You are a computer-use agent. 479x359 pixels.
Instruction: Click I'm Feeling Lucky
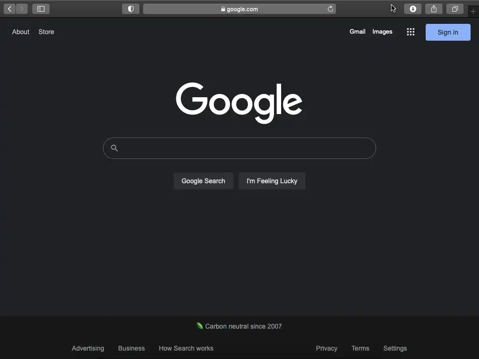pyautogui.click(x=272, y=181)
